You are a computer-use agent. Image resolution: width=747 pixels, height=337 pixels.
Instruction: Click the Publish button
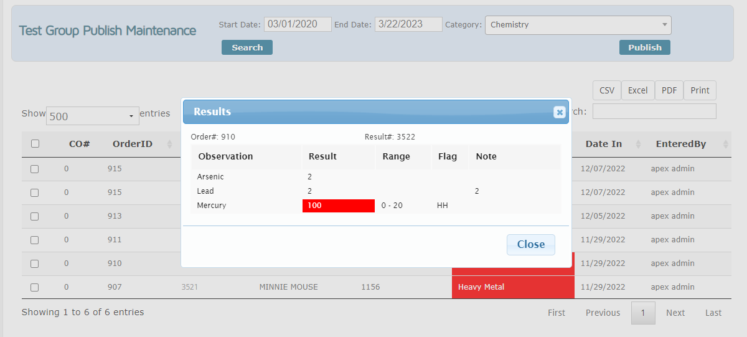pos(645,47)
